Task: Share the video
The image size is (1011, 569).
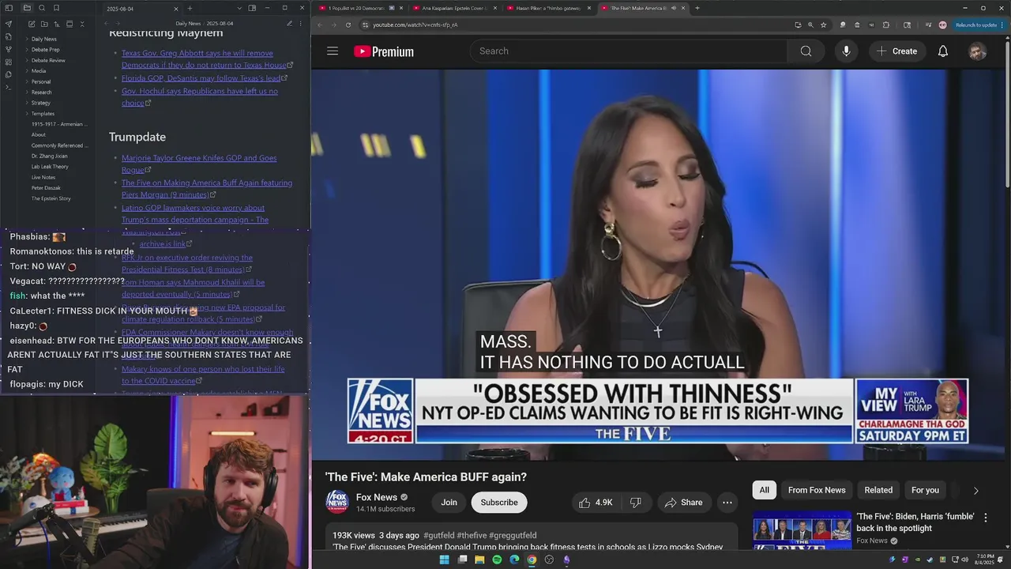Action: [x=683, y=503]
